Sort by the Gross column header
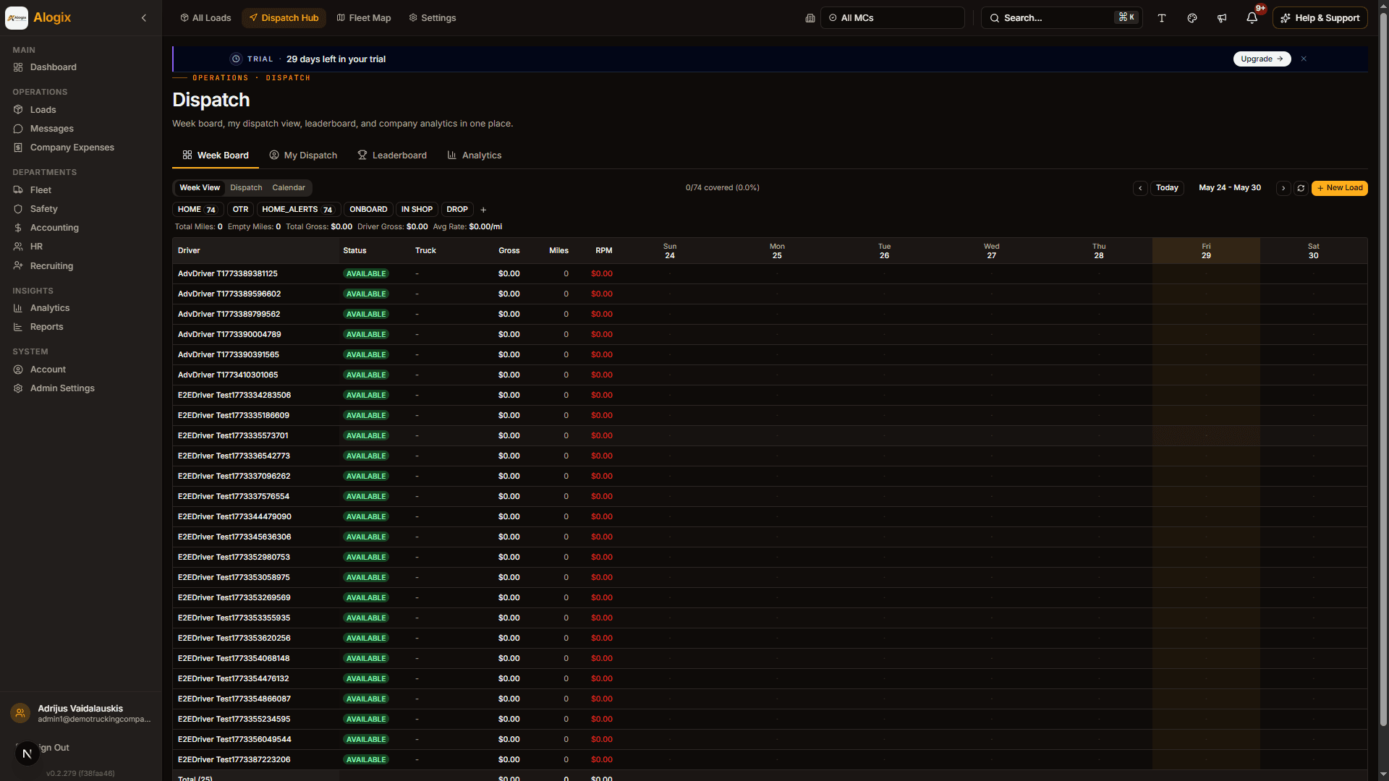 (509, 251)
